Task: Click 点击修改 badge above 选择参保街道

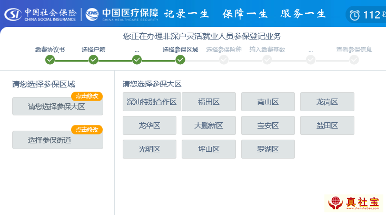Action: (87, 130)
